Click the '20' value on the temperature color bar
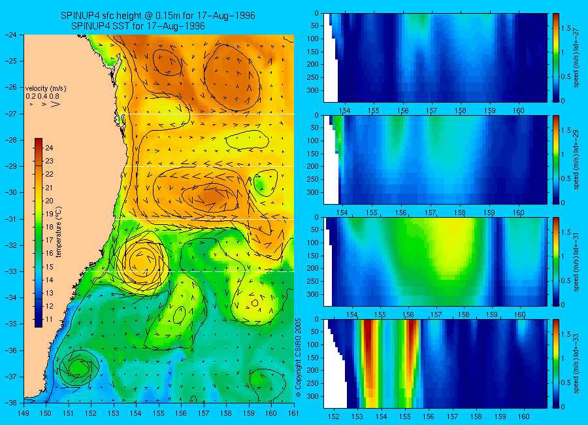The image size is (588, 425). point(49,201)
